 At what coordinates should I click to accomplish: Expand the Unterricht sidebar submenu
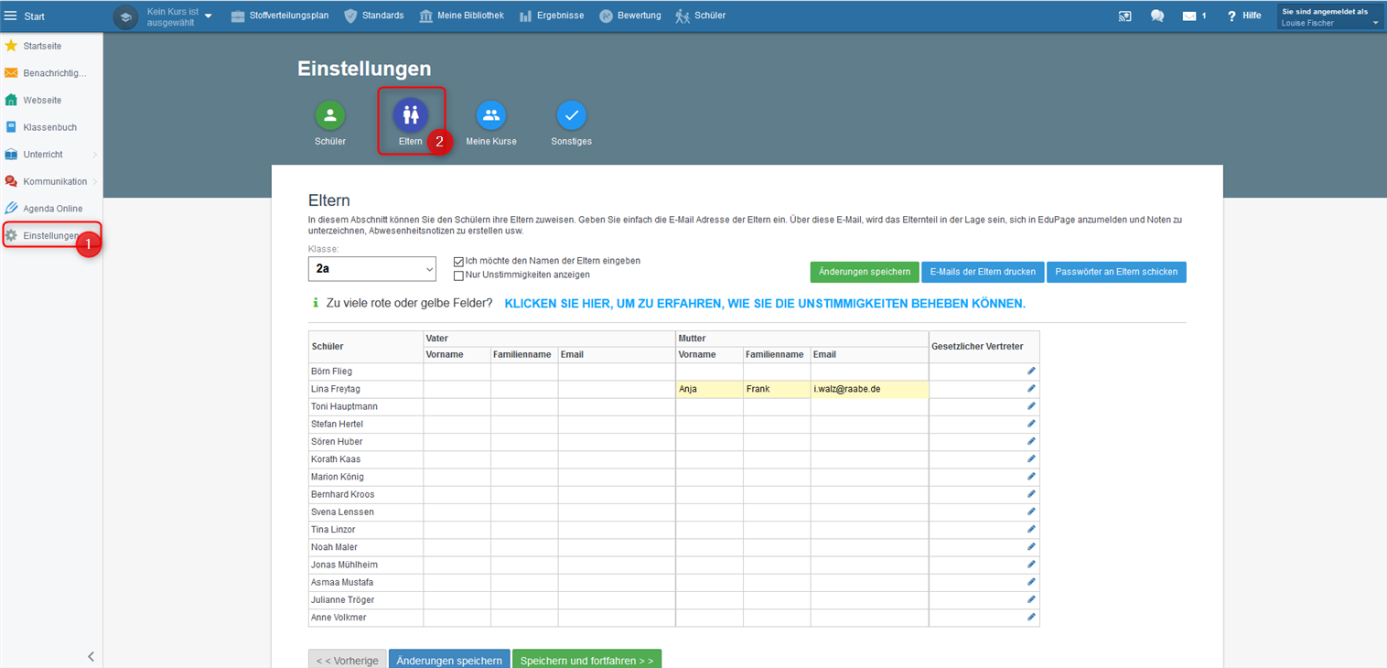(94, 155)
